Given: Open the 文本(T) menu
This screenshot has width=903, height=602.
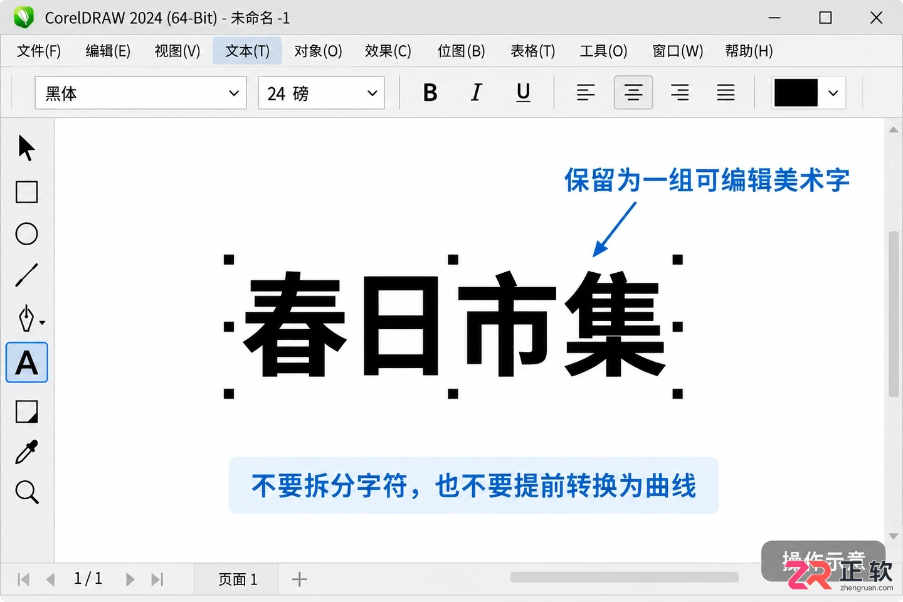Looking at the screenshot, I should [x=247, y=51].
